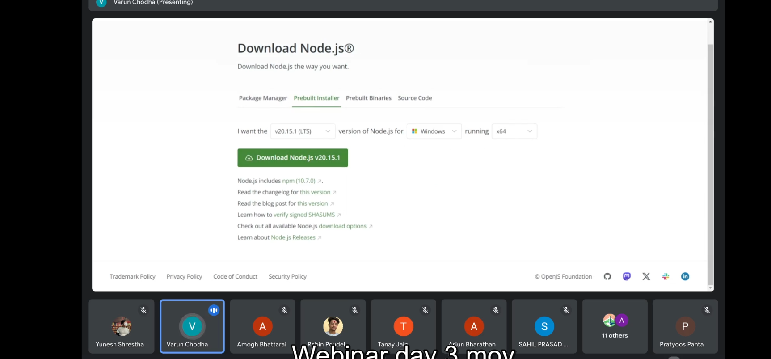771x359 pixels.
Task: Open the OpenJS Foundation link
Action: [x=563, y=277]
